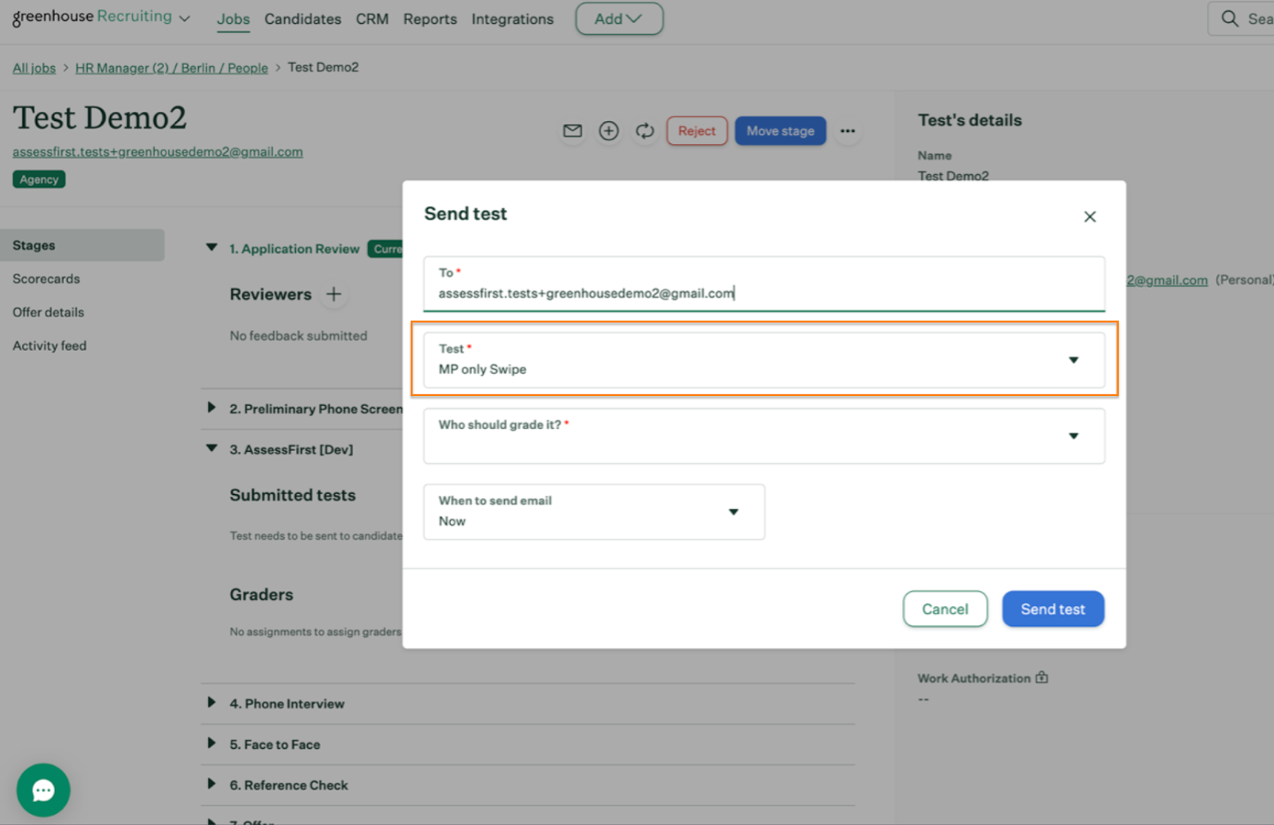
Task: Click the Send test button
Action: click(x=1052, y=609)
